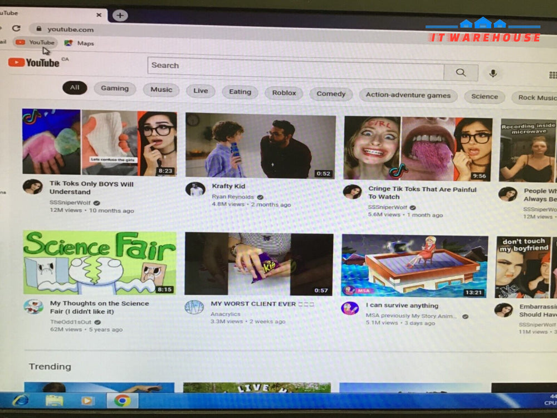Click the YouTube logo home icon
This screenshot has height=418, width=557.
click(34, 62)
